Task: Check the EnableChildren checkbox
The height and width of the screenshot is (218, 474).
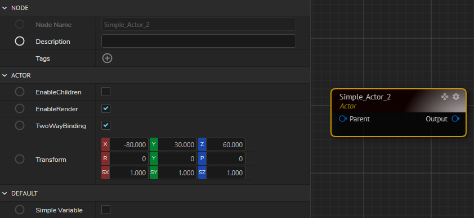Action: 106,92
